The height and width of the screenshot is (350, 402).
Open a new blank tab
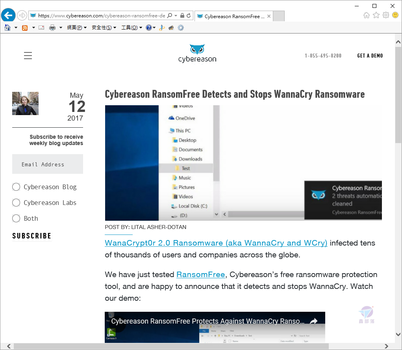(279, 16)
